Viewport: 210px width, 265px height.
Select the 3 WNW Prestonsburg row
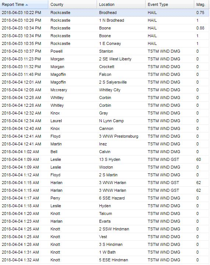105,137
